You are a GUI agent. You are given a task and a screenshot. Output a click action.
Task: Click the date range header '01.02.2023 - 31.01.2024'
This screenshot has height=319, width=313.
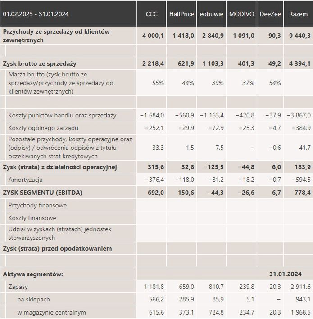coord(36,14)
